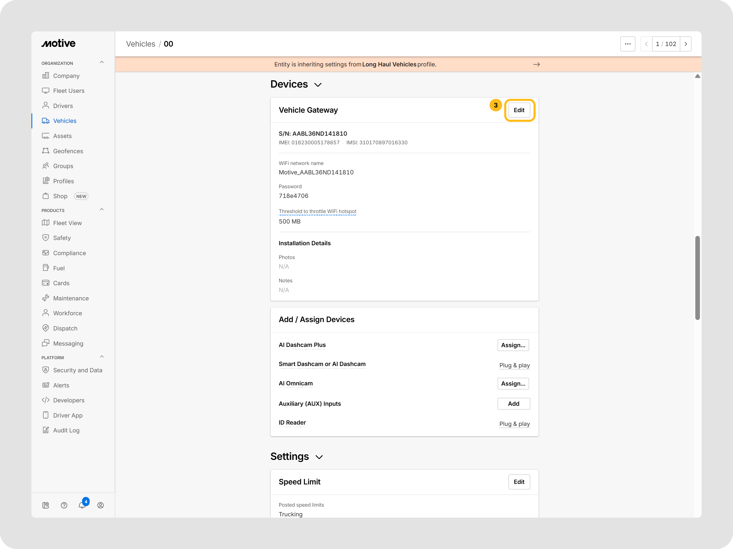Go to next vehicle arrow
This screenshot has width=733, height=549.
coord(686,44)
